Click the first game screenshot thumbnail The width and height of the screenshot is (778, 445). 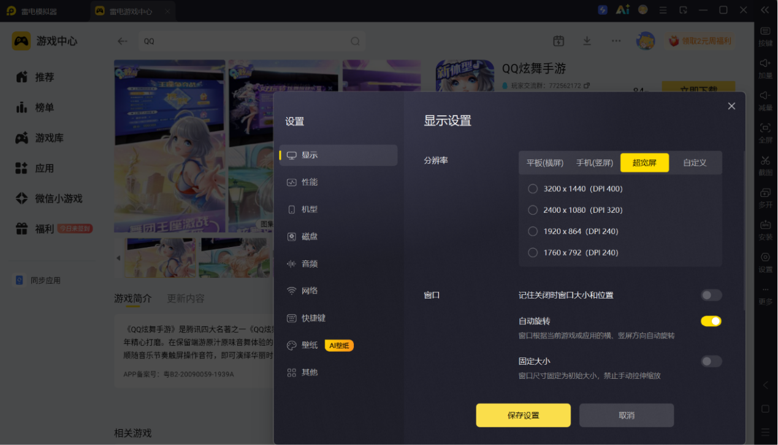tap(160, 258)
